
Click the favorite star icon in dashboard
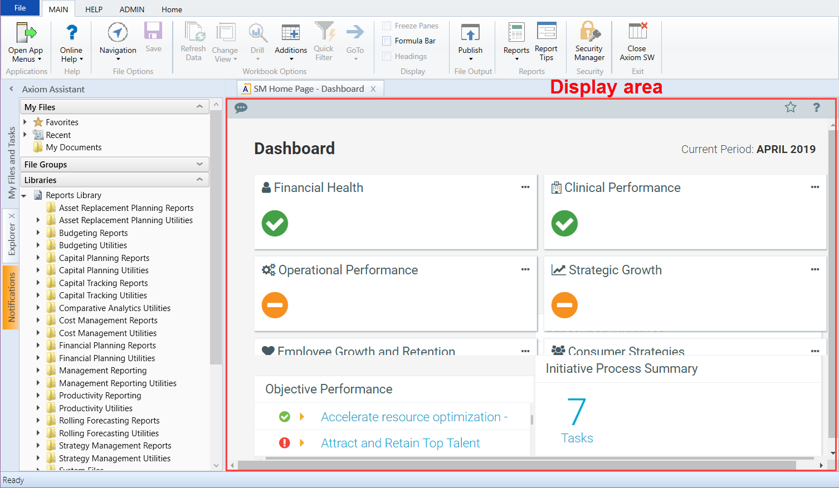point(791,107)
